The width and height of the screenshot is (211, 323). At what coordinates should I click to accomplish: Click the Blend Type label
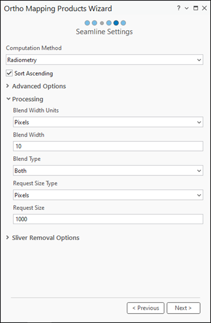(27, 159)
